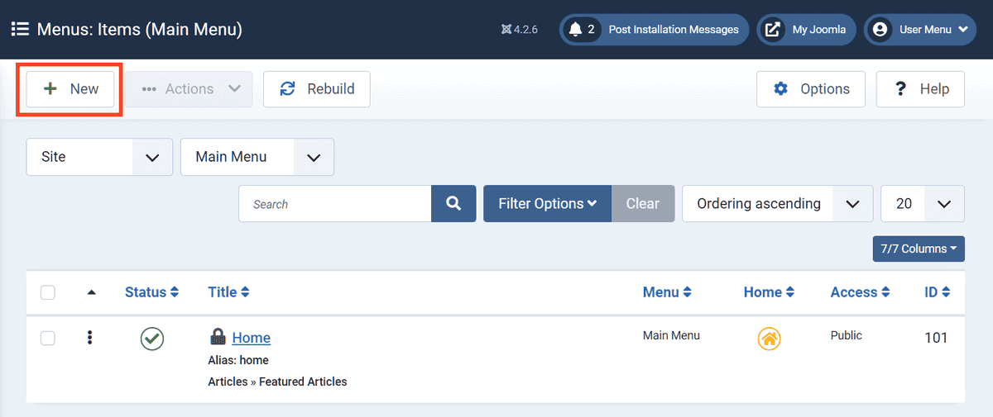Click the Joomla logo next to version 4.2.6
993x417 pixels.
click(x=506, y=30)
